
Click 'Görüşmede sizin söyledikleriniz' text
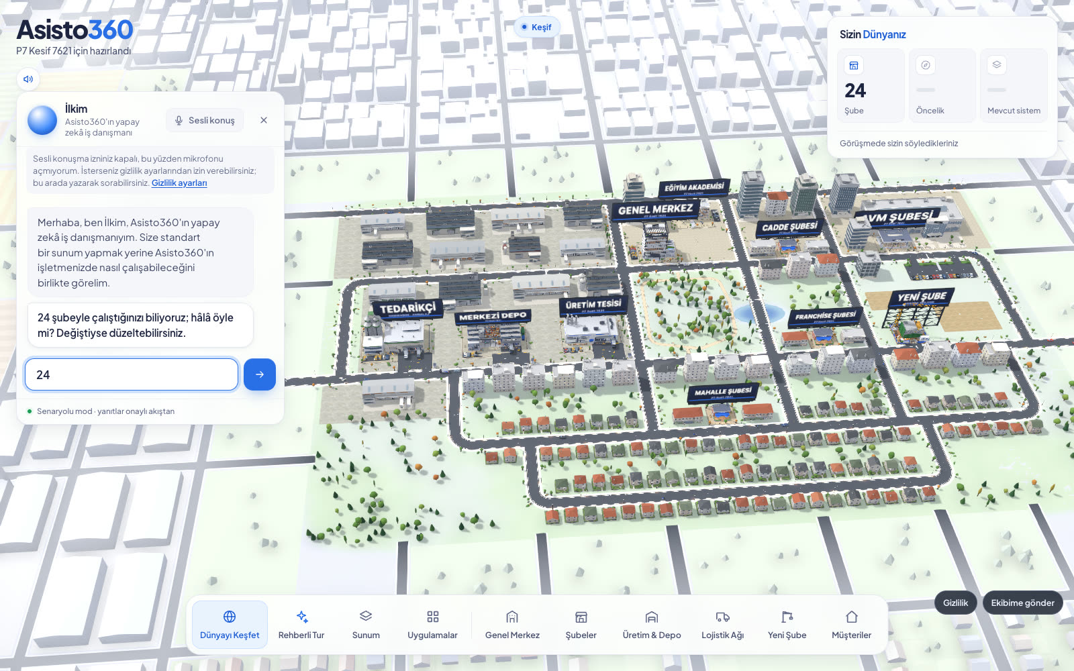899,144
